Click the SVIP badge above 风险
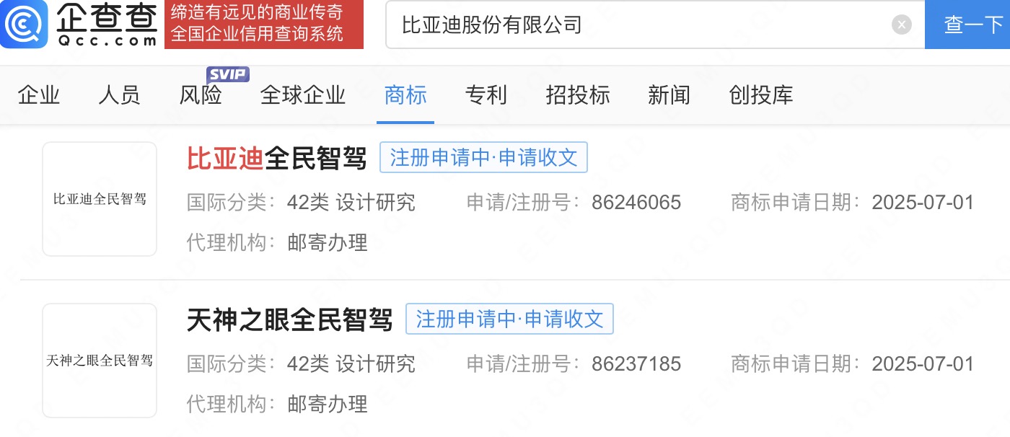This screenshot has width=1010, height=437. 228,74
